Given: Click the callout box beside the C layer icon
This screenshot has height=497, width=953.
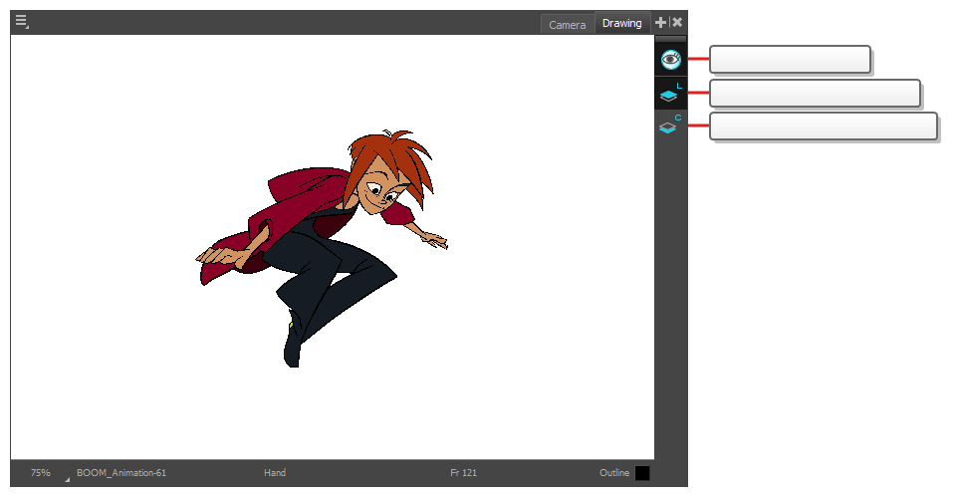Looking at the screenshot, I should point(823,126).
